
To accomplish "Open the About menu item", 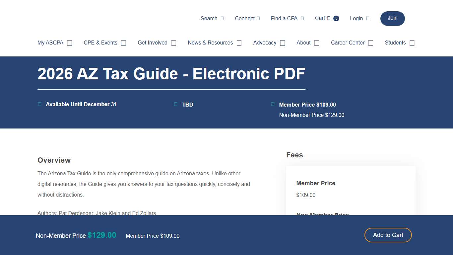I will 316,42.
